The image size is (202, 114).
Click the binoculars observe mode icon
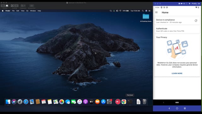point(7,6)
